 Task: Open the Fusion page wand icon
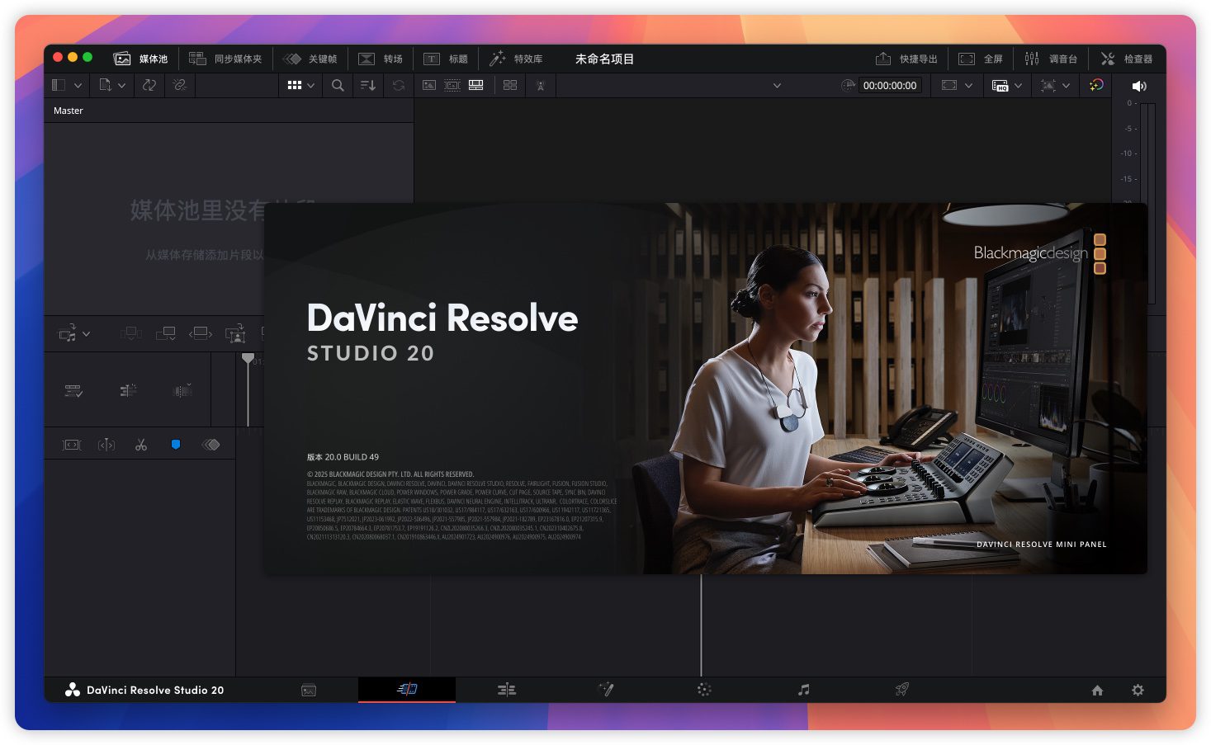pos(606,690)
